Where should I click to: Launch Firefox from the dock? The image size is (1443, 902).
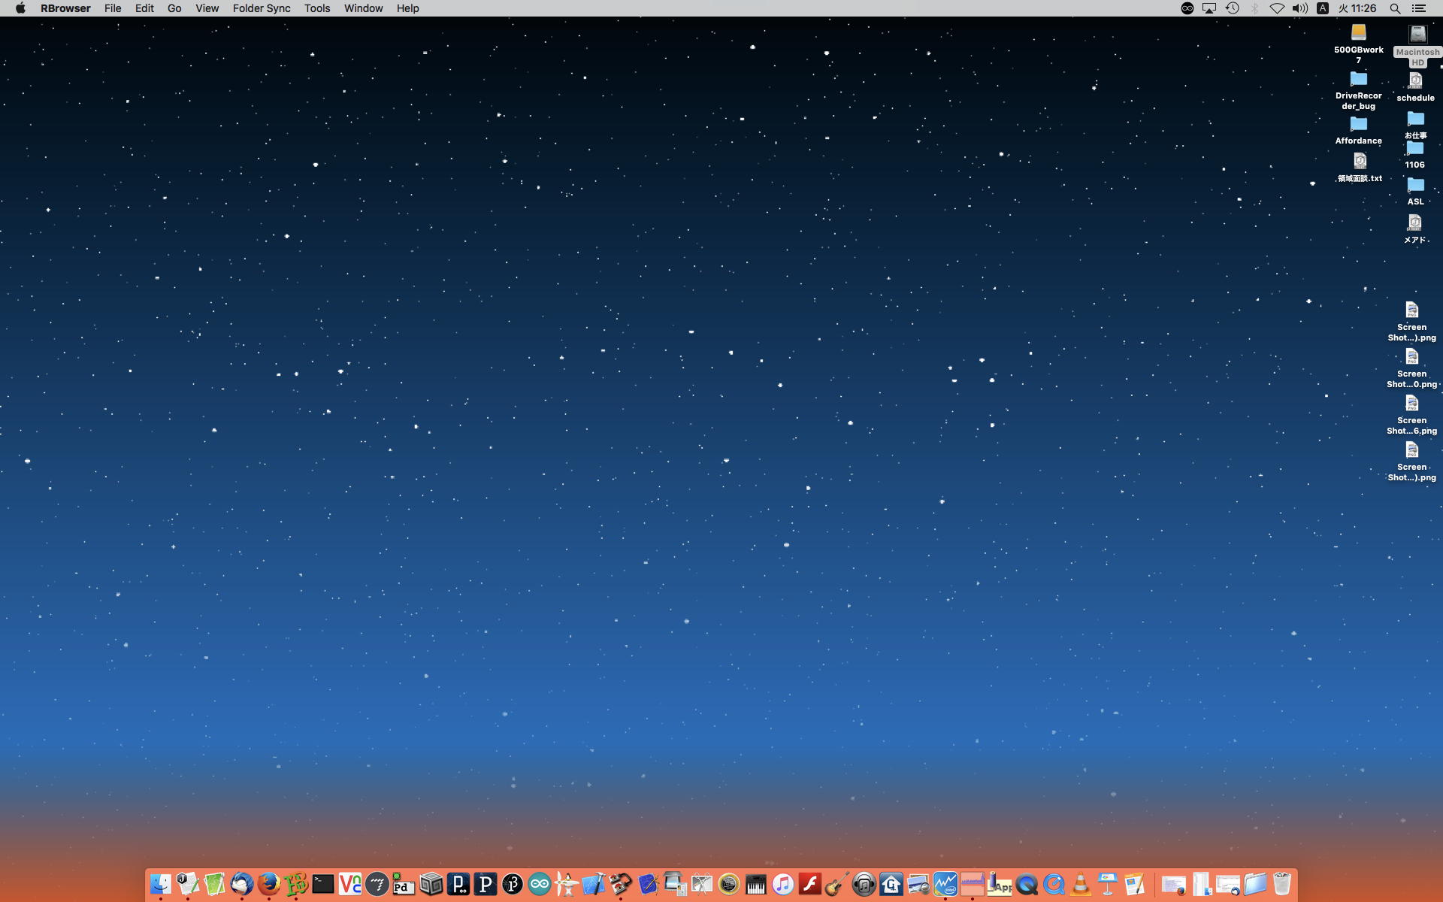click(268, 884)
